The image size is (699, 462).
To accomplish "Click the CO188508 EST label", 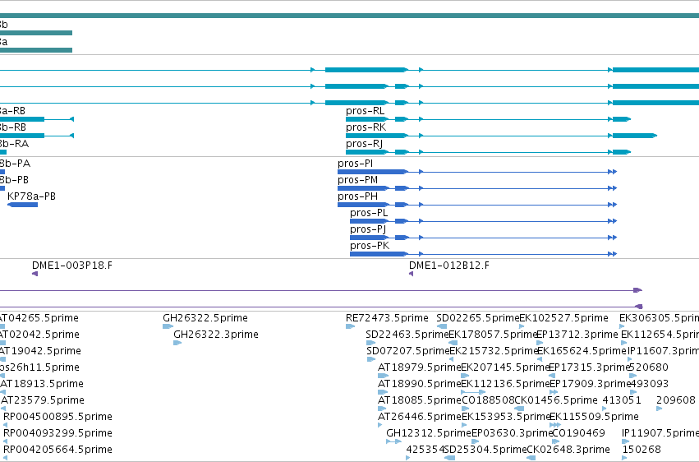I will 488,400.
